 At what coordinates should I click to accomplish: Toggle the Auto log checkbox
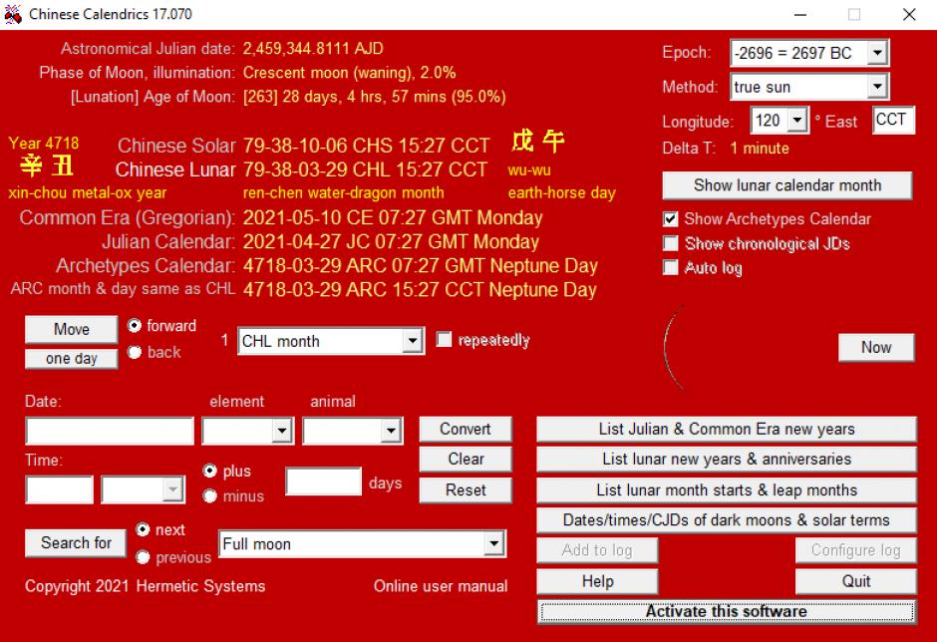tap(671, 268)
